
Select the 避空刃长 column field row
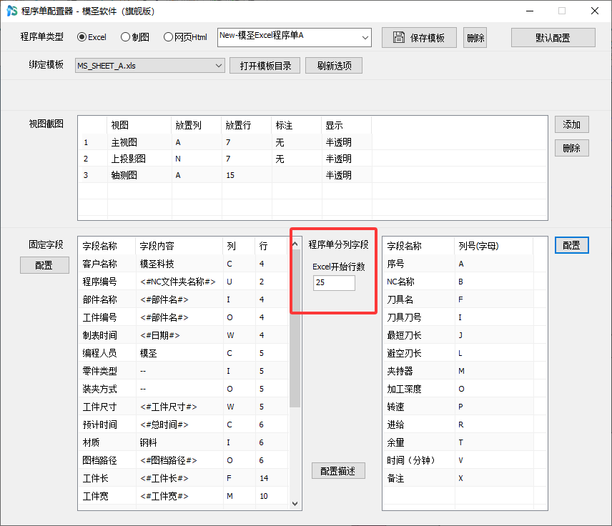pyautogui.click(x=465, y=353)
